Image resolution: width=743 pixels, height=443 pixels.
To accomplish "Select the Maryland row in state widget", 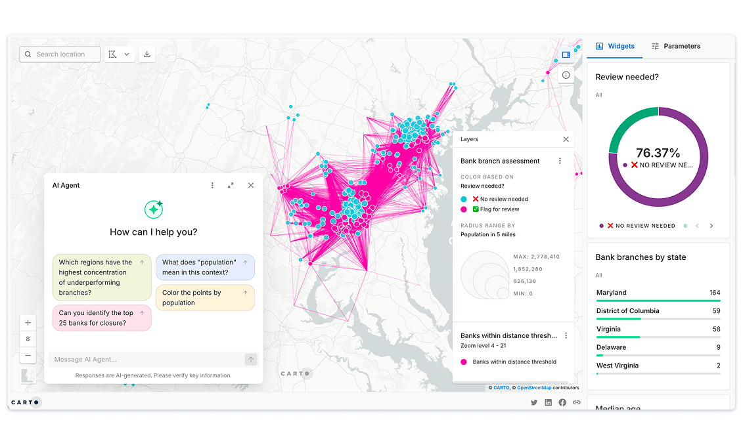I will 658,295.
